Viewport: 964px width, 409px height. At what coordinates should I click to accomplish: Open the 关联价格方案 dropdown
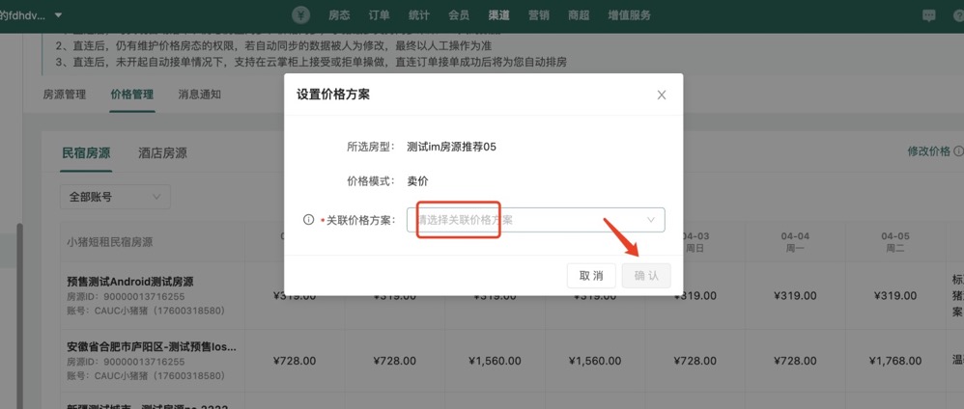pos(536,220)
